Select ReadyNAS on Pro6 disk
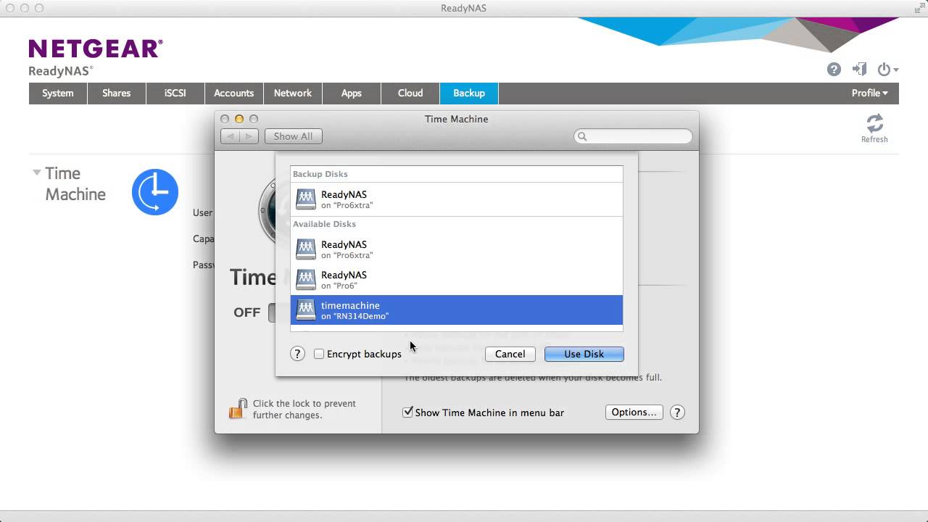Screen dimensions: 928x522 click(x=457, y=280)
